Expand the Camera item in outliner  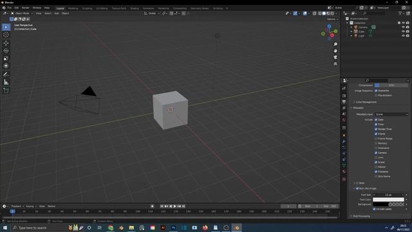coord(351,27)
